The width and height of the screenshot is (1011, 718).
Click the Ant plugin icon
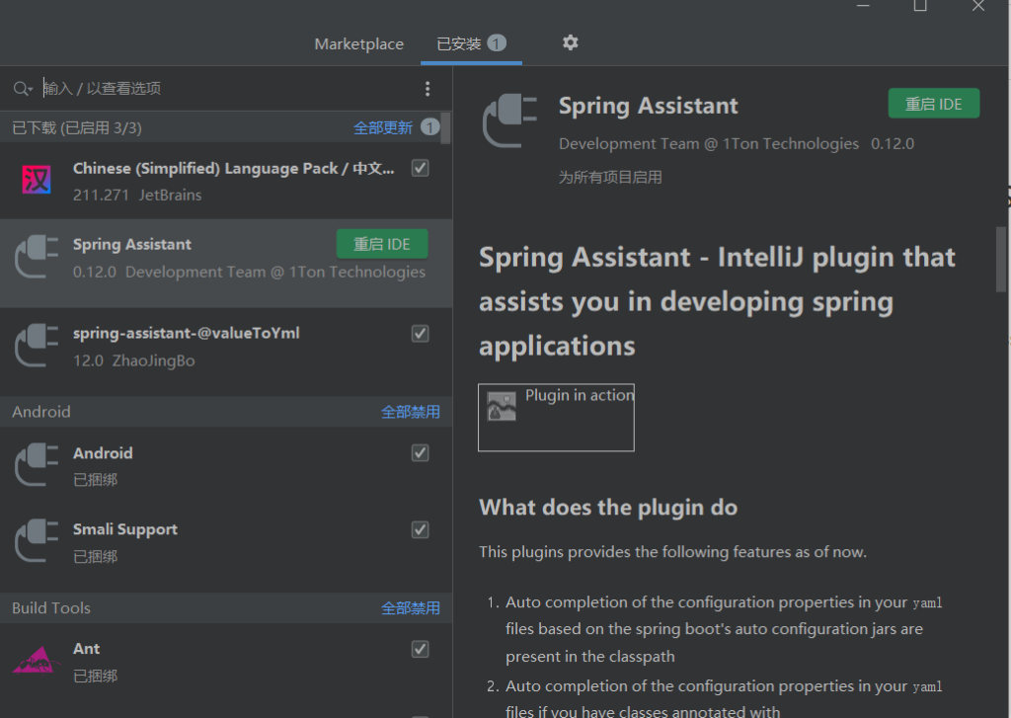coord(37,661)
